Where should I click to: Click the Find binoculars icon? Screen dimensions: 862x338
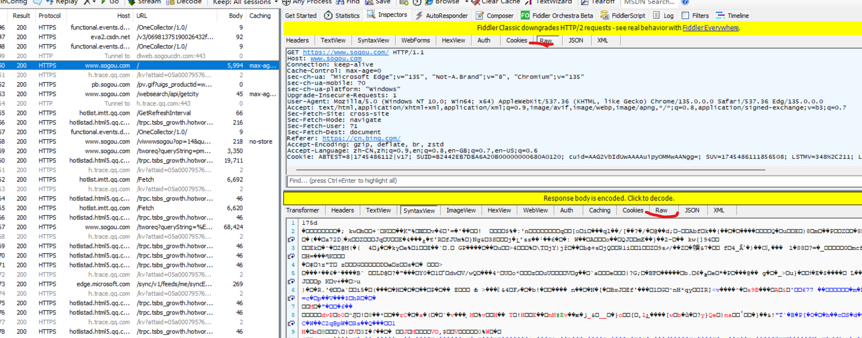coord(340,2)
